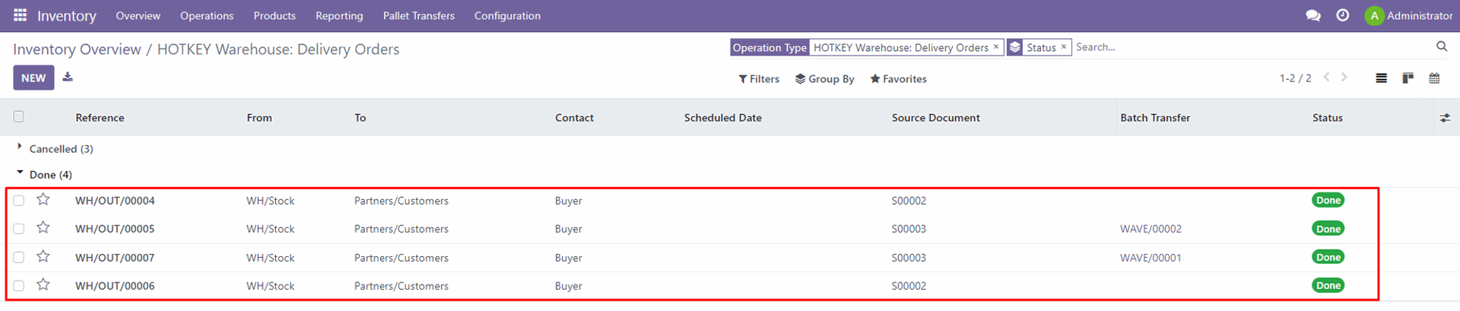Screen dimensions: 1460x311
Task: Sort by Contact column header
Action: [574, 118]
